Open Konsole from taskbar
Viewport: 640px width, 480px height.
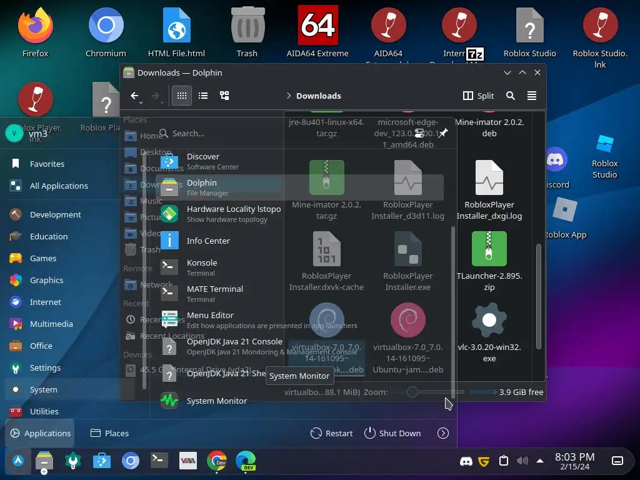[x=159, y=461]
